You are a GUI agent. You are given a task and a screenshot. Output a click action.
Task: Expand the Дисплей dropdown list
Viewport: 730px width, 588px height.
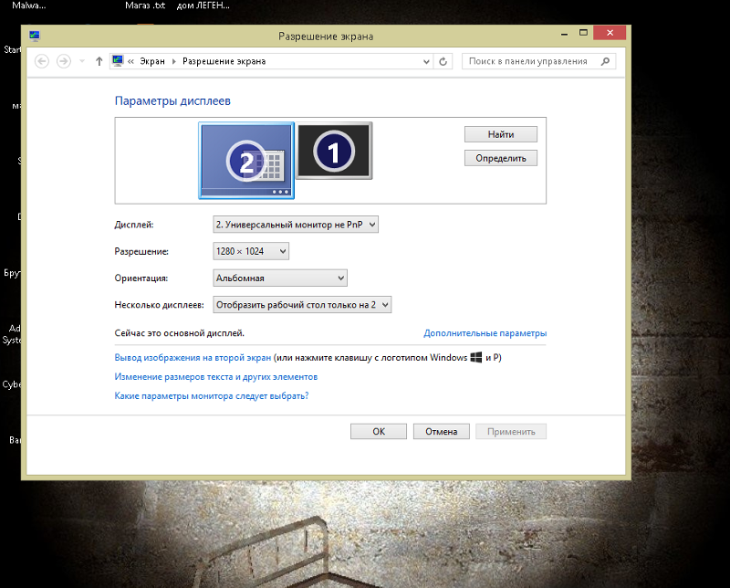click(296, 224)
